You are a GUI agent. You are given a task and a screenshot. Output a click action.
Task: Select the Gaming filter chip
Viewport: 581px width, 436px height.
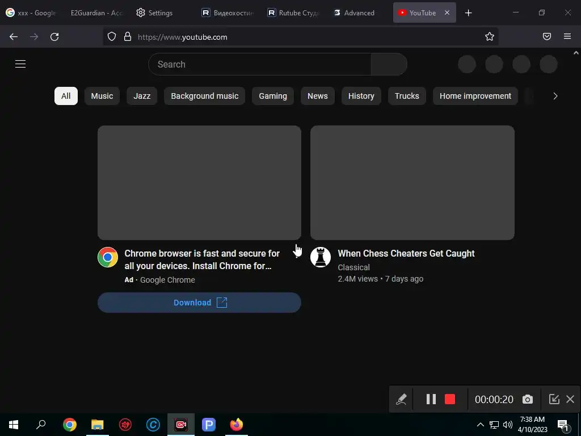click(x=273, y=96)
